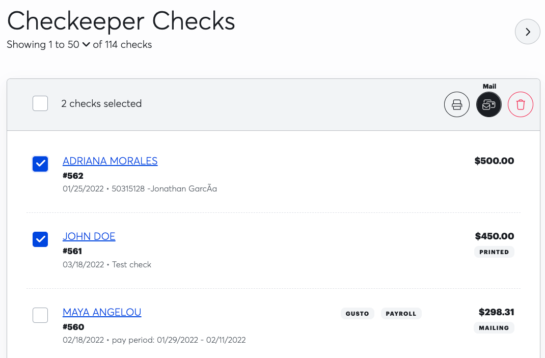
Task: Select Maya Angelou's check
Action: click(x=40, y=315)
